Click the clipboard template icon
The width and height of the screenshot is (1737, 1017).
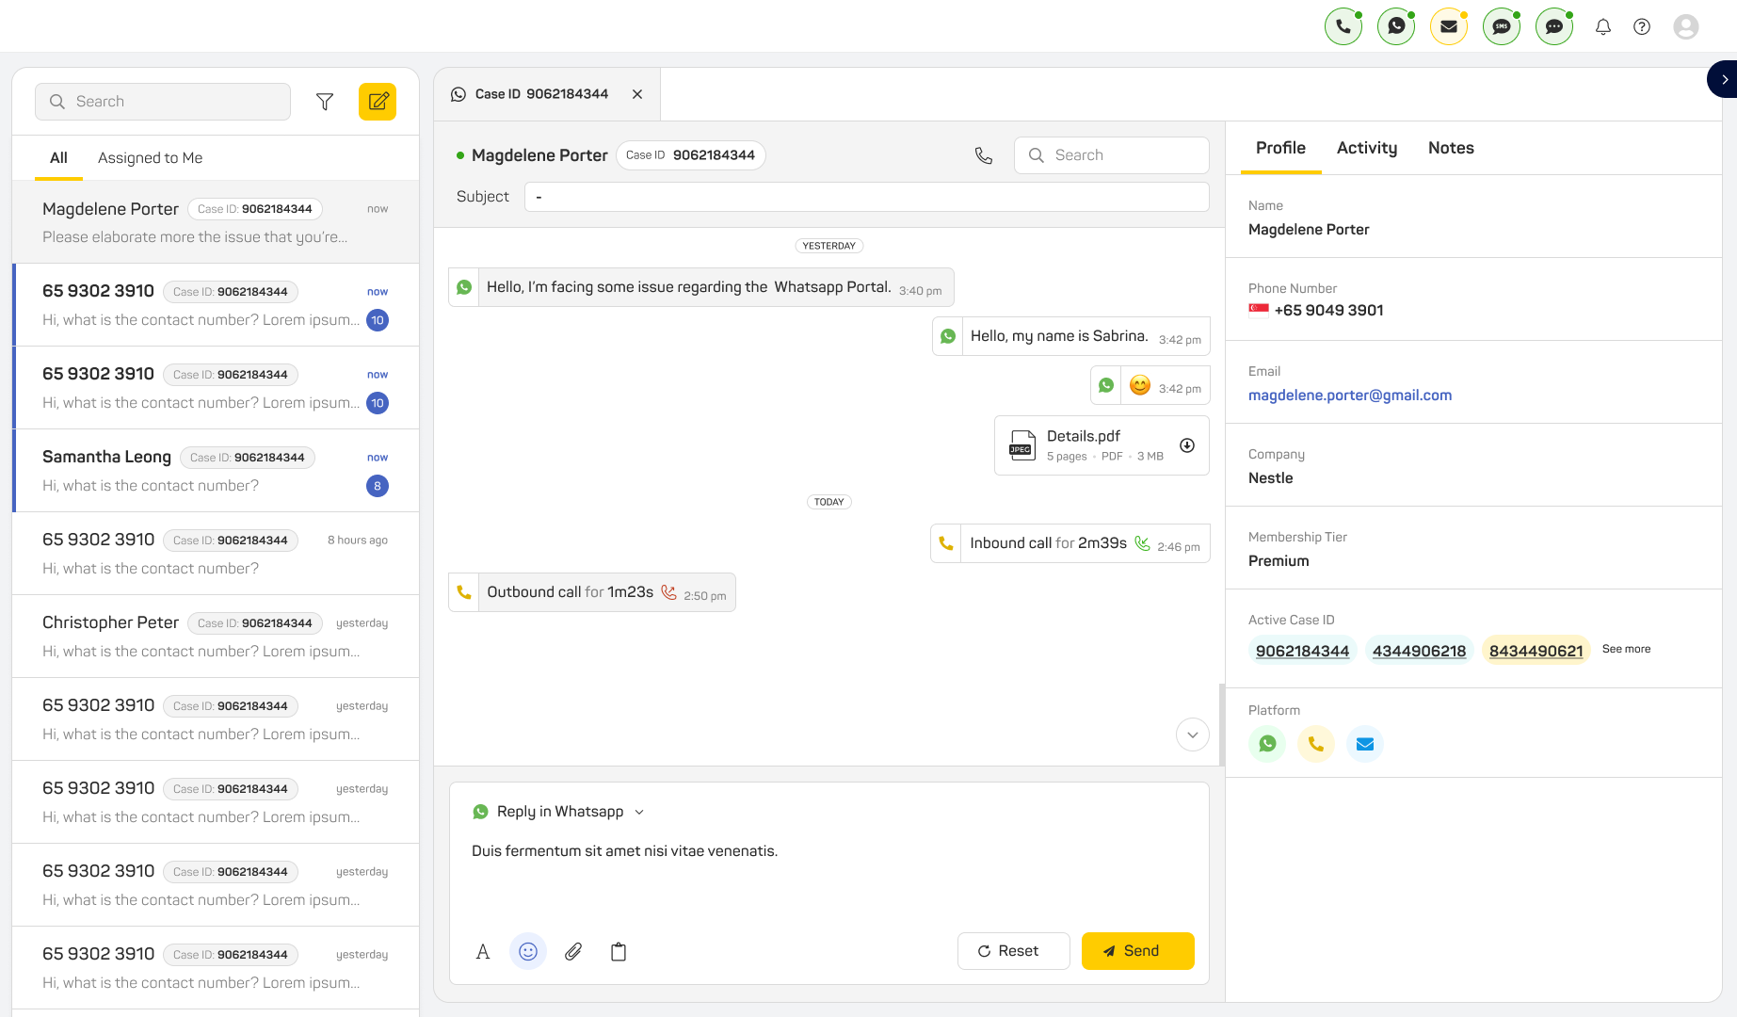click(x=619, y=951)
